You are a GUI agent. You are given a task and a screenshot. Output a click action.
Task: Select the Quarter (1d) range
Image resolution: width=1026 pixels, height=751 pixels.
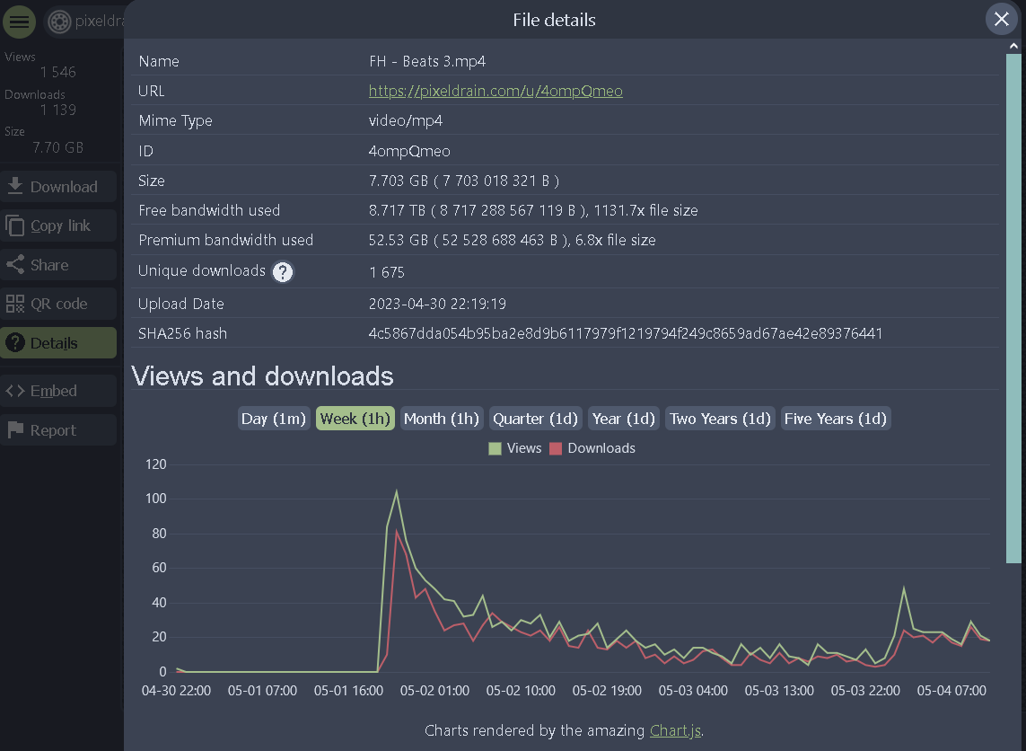click(535, 419)
